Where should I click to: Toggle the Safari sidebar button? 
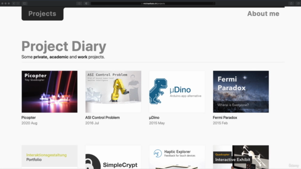[x=24, y=3]
